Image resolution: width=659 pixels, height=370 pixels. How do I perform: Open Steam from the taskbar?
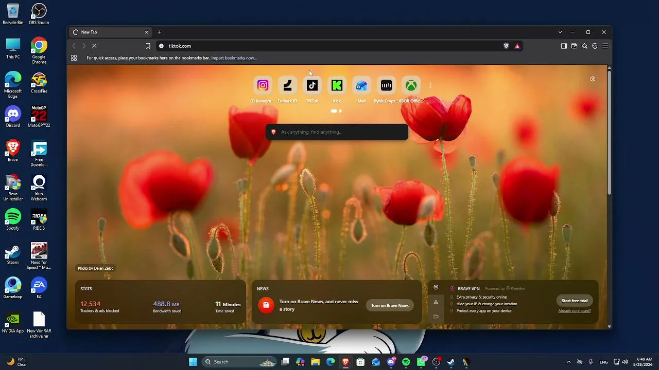coord(451,362)
